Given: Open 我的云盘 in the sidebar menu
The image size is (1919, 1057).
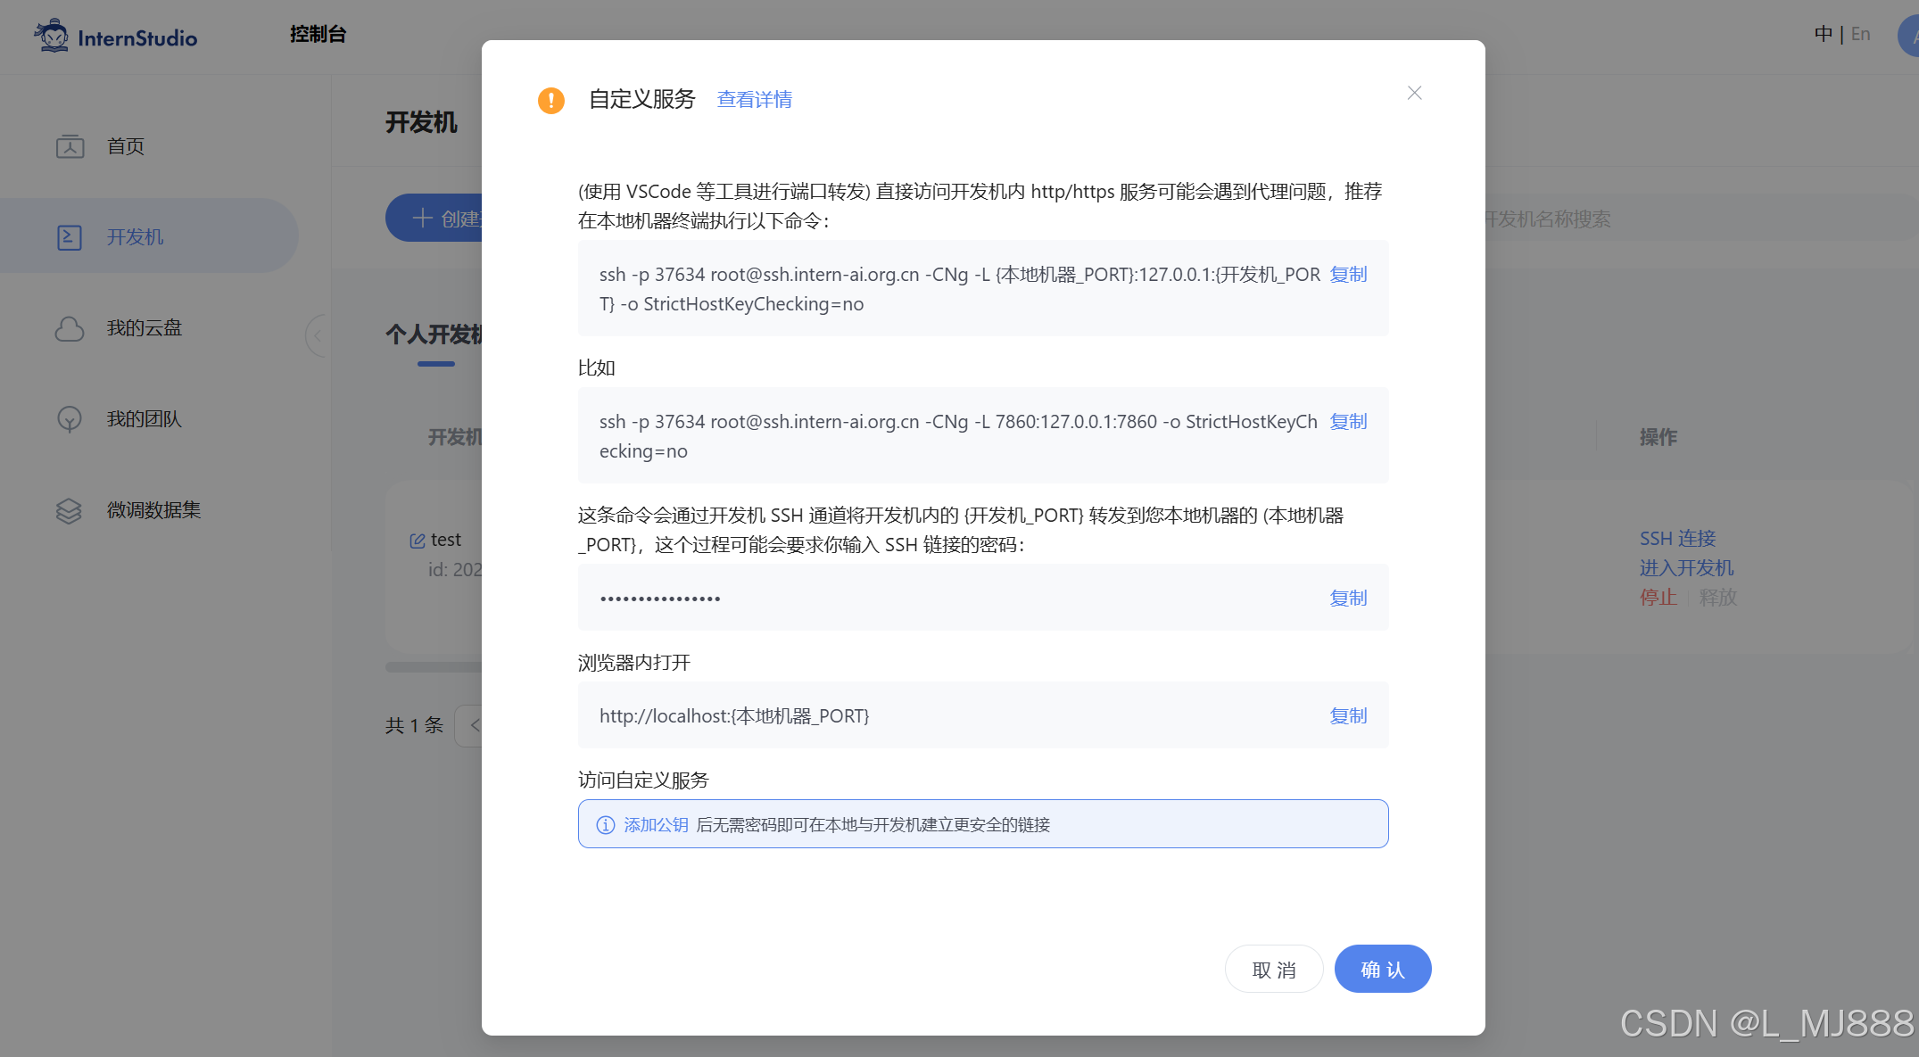Looking at the screenshot, I should tap(145, 328).
